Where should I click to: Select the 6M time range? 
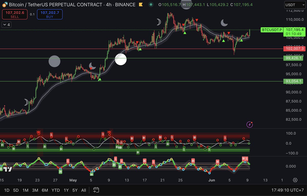tap(45, 190)
